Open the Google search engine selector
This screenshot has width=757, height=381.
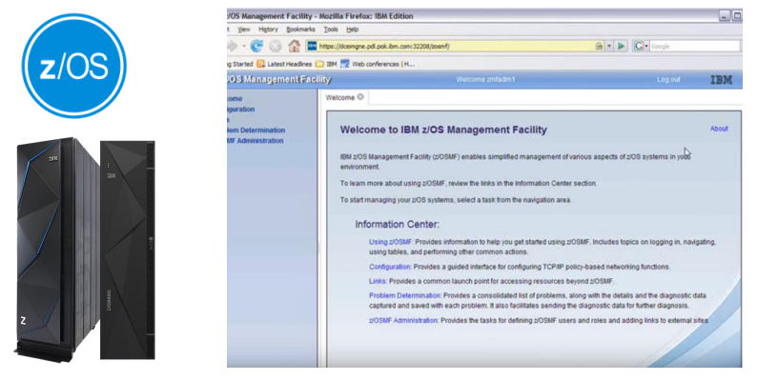click(641, 47)
